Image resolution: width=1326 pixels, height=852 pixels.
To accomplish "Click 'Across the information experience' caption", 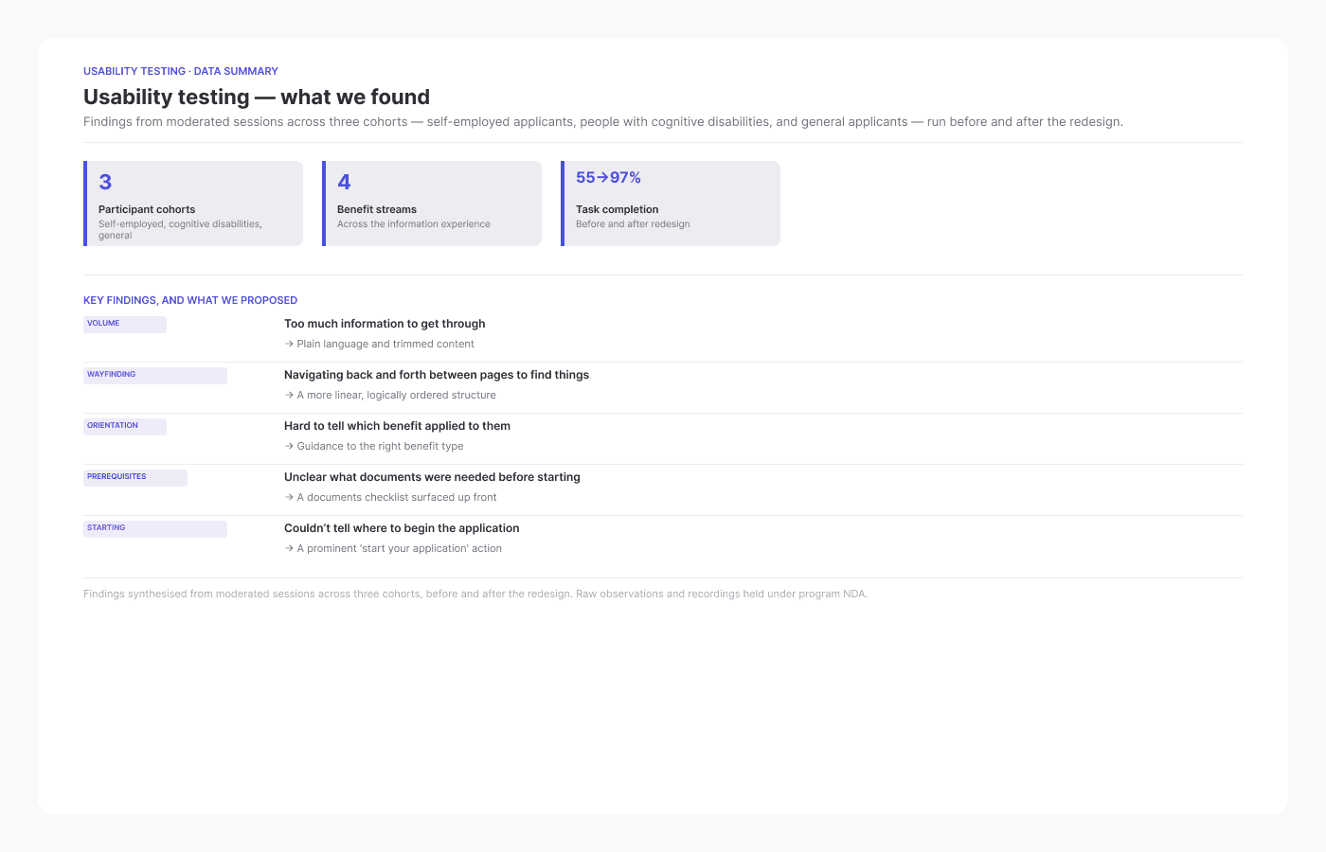I will pos(414,224).
